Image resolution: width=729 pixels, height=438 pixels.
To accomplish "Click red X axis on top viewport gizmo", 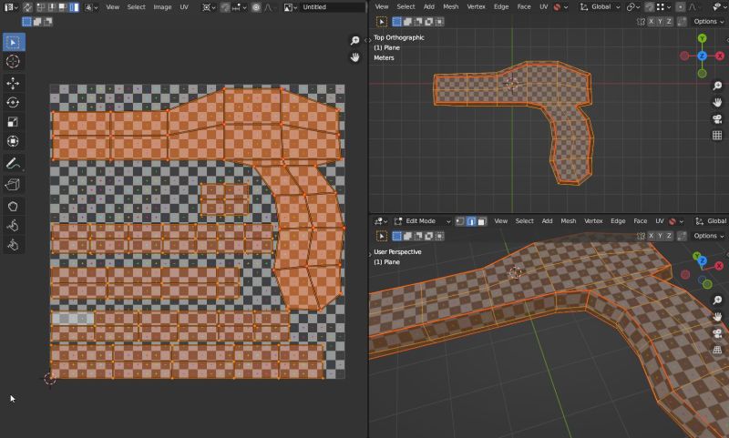I will coord(720,56).
